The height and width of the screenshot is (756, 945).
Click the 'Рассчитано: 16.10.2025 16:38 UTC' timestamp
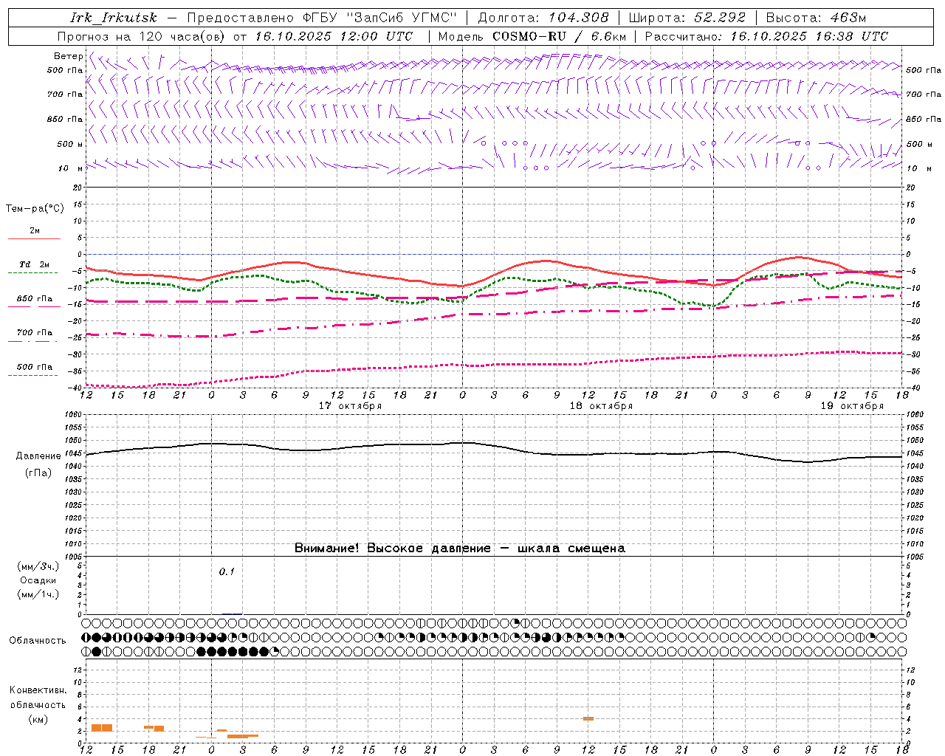pos(766,36)
